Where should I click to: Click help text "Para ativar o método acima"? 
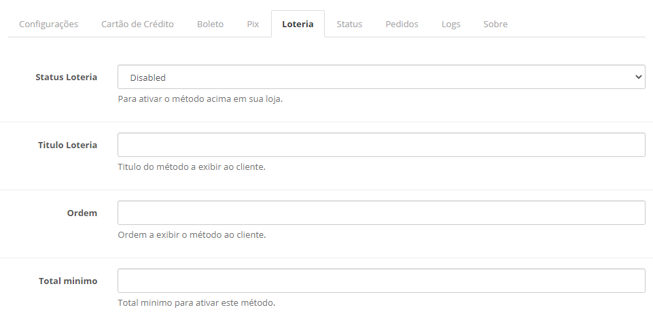coord(200,99)
